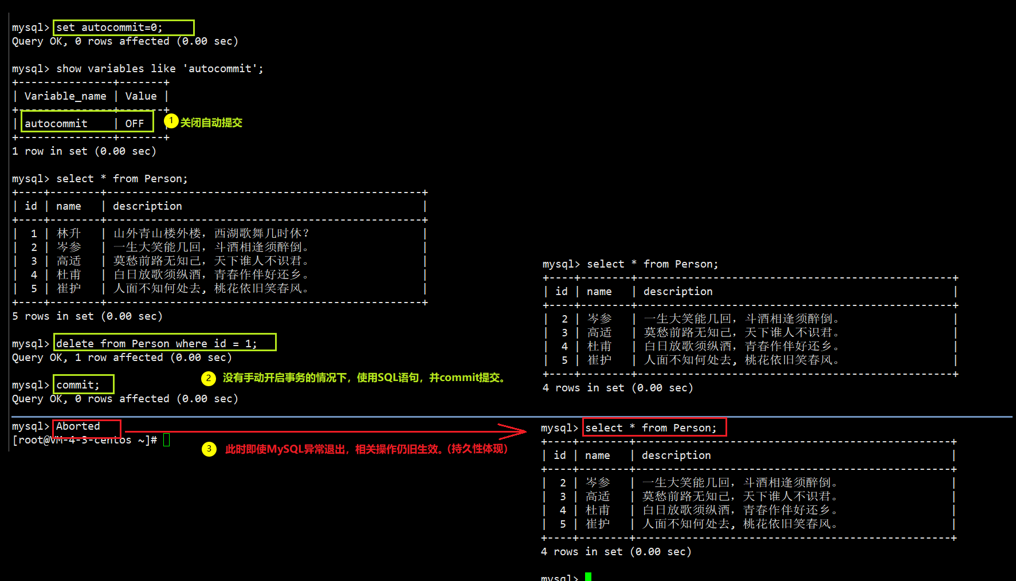Select the 'delete from Person where id = 1;' command
1016x581 pixels.
click(156, 344)
